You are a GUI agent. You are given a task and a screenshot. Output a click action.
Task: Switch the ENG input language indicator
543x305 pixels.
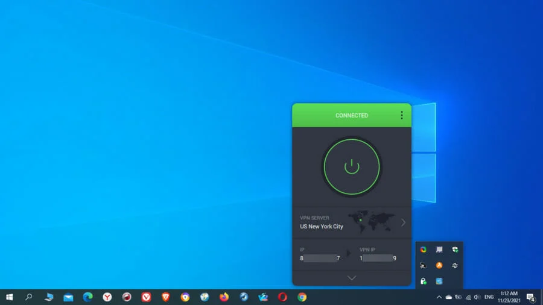(x=489, y=297)
